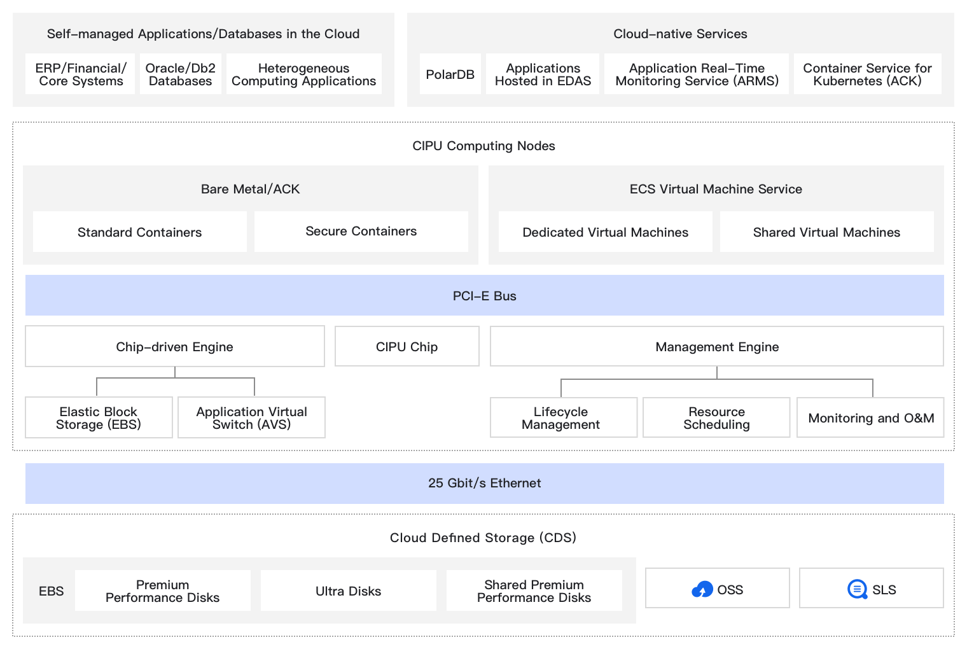967x649 pixels.
Task: Click the Monitoring and O&M box
Action: pyautogui.click(x=870, y=418)
